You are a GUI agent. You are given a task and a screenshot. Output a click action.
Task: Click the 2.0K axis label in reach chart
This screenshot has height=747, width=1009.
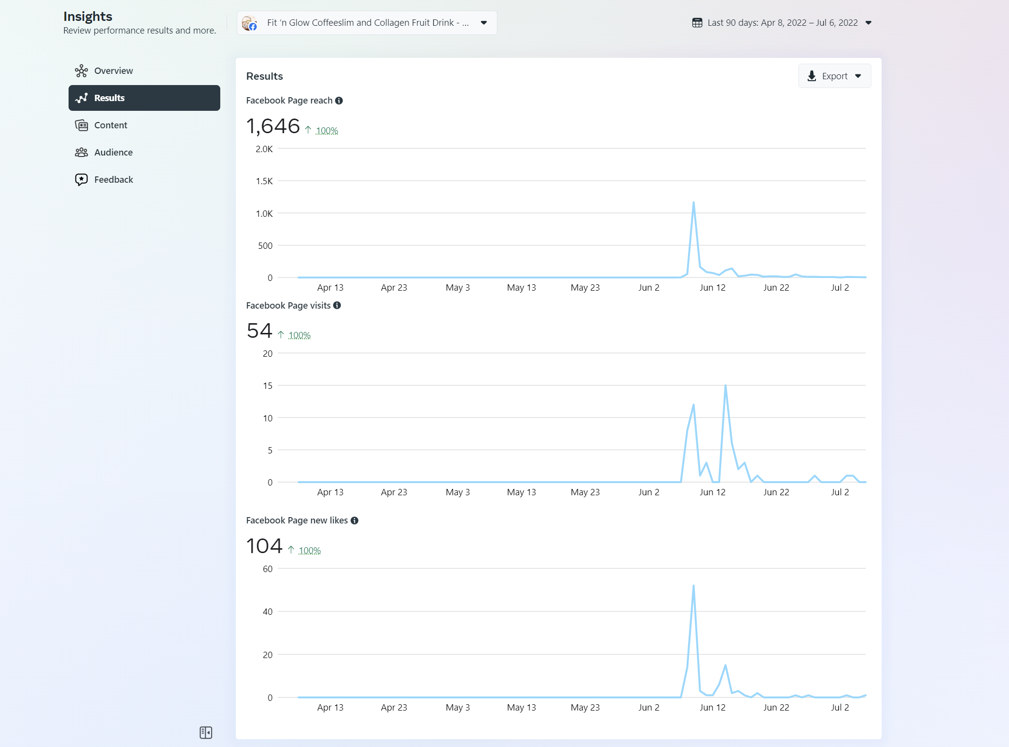[x=264, y=149]
